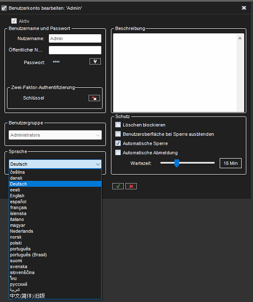Pick Nederlands from language list

[x=55, y=231]
